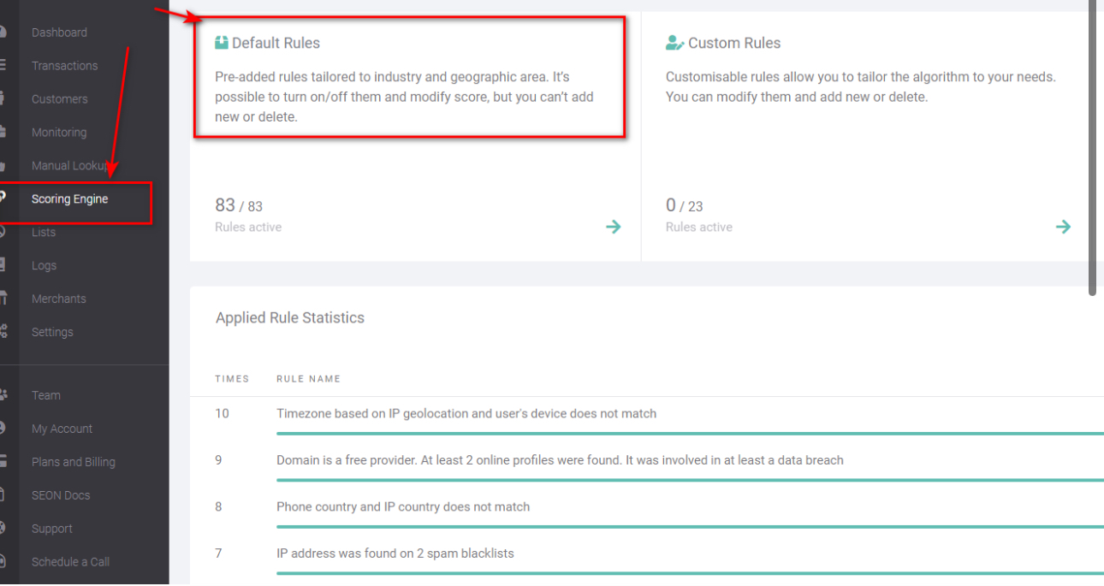The width and height of the screenshot is (1104, 586).
Task: Click the Settings gears icon in sidebar
Action: (x=3, y=332)
